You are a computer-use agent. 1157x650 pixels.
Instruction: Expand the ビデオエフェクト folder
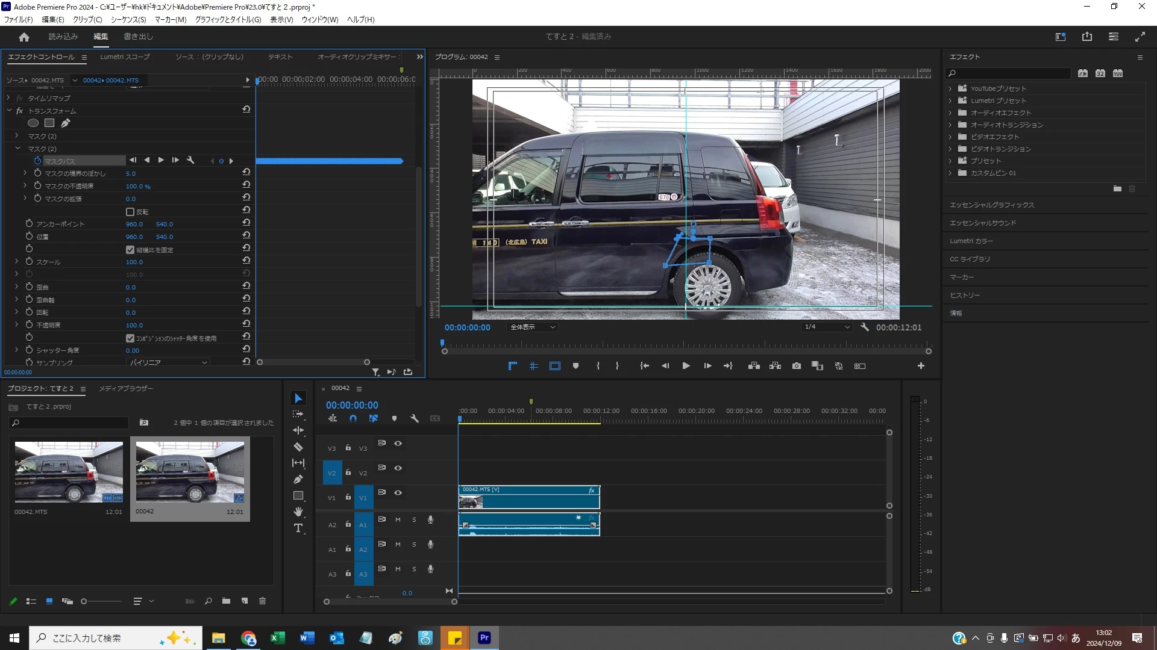[950, 137]
